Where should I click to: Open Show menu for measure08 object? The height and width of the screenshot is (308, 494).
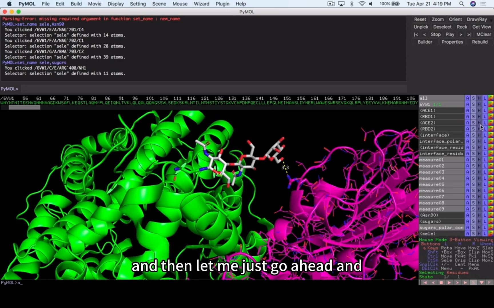473,203
